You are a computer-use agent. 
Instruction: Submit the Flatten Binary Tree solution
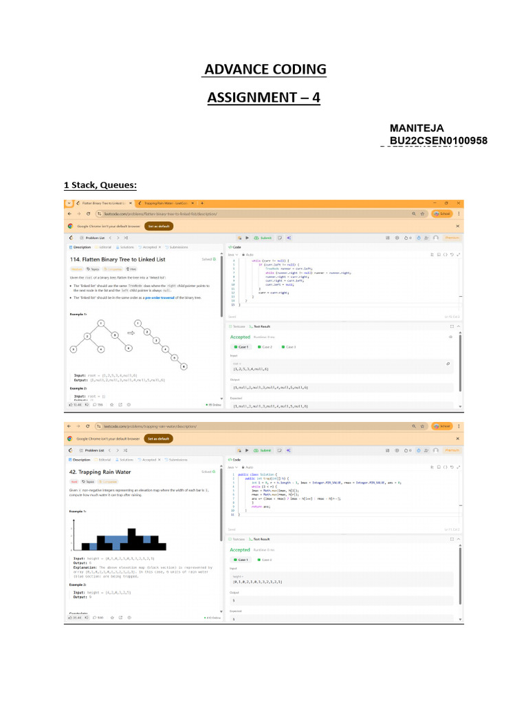click(263, 238)
